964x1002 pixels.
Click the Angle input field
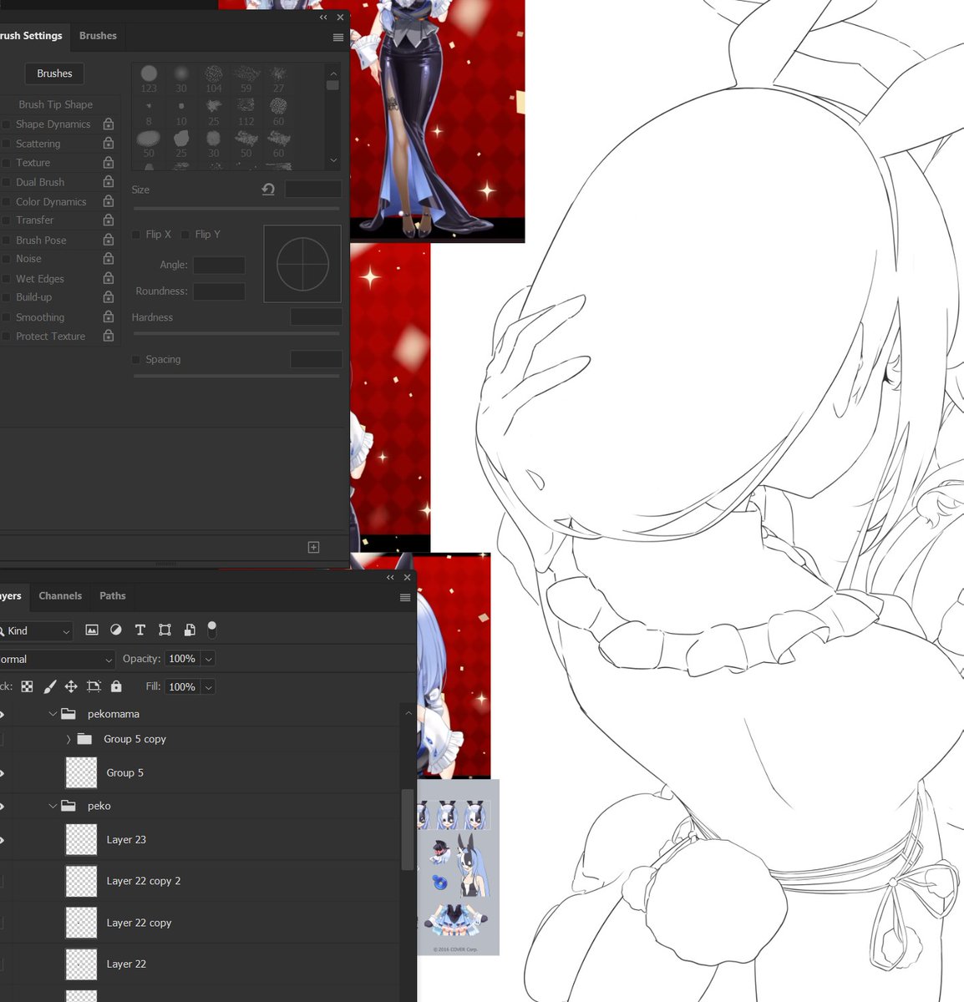click(219, 265)
